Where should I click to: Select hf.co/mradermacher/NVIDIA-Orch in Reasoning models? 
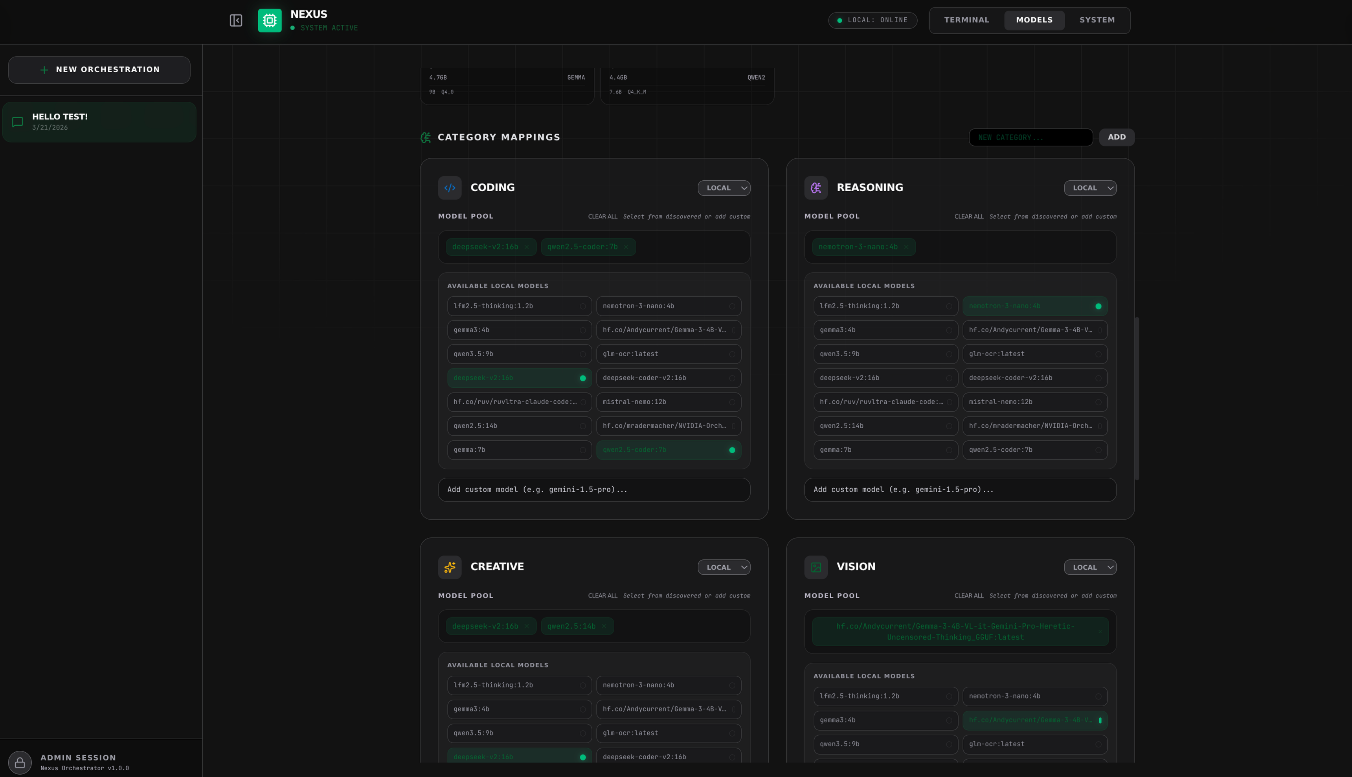(x=1035, y=426)
